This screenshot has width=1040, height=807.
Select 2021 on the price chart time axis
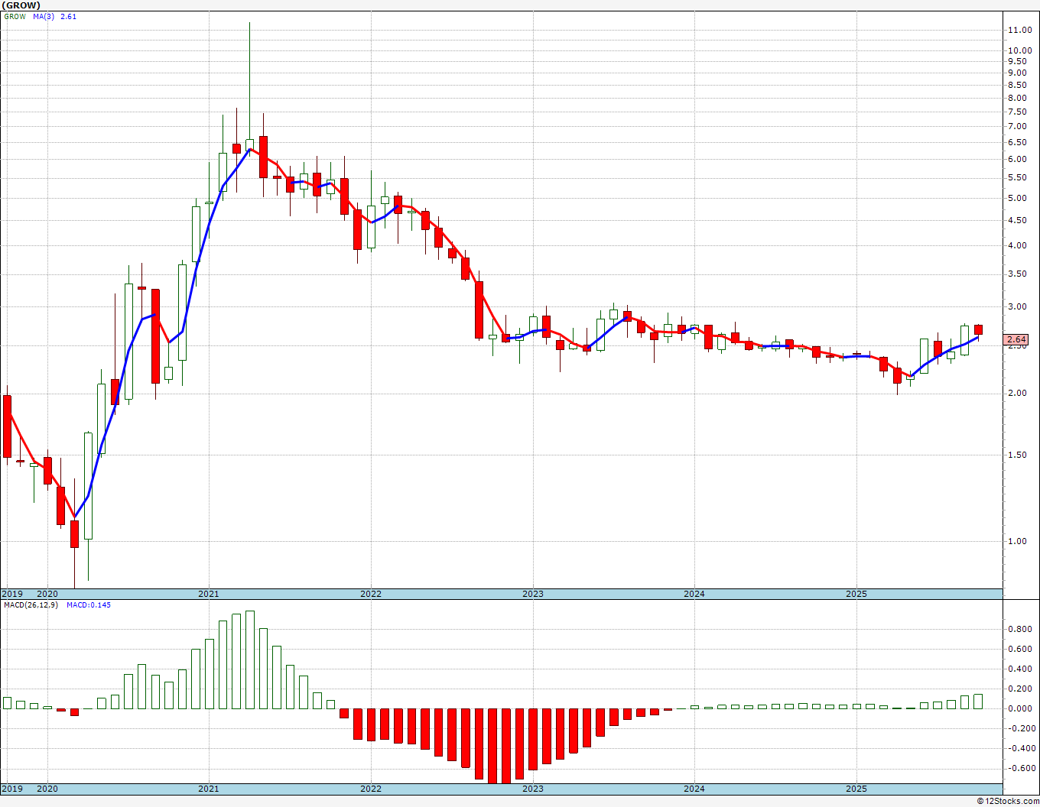[x=209, y=594]
